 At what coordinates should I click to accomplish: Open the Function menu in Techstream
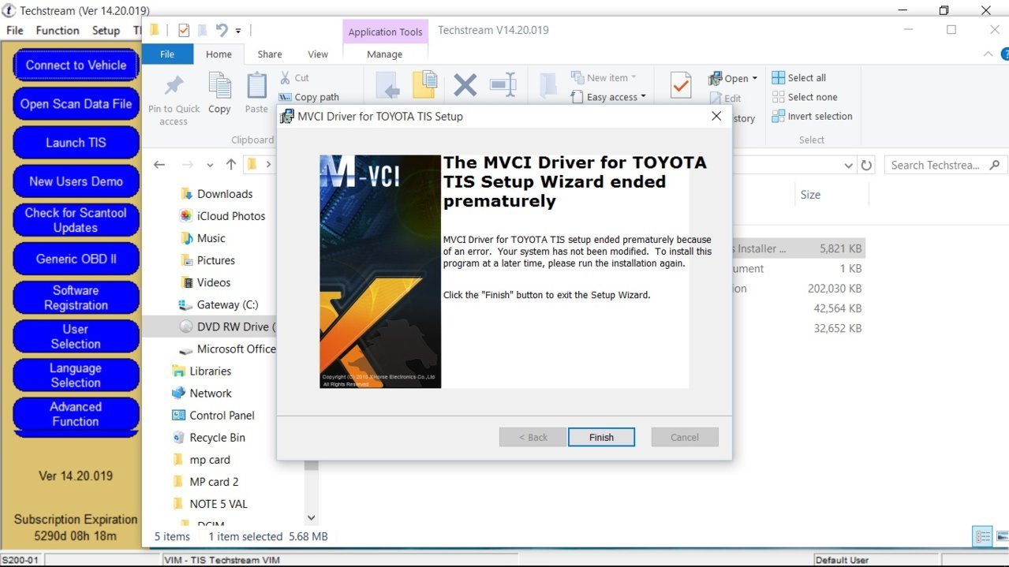pyautogui.click(x=58, y=31)
